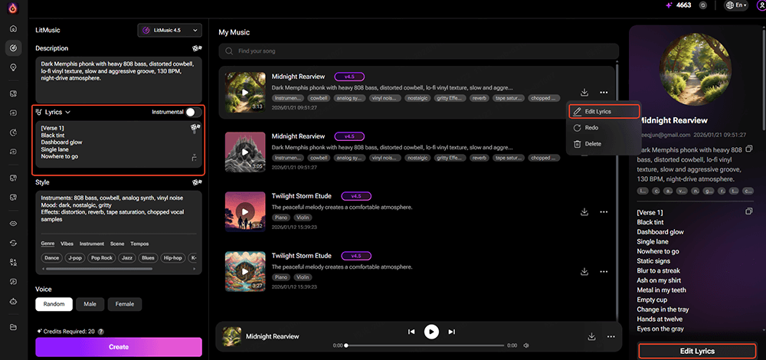The image size is (766, 360).
Task: Download the track from the player bar
Action: click(x=591, y=336)
